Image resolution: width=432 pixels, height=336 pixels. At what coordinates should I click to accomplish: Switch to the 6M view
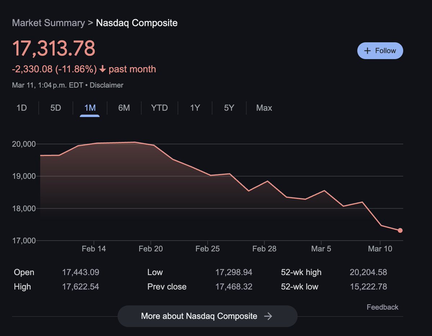pos(124,108)
